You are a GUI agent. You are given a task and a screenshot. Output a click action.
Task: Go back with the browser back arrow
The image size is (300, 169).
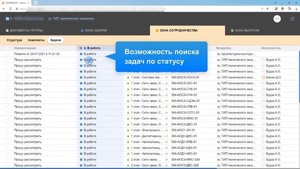point(4,9)
